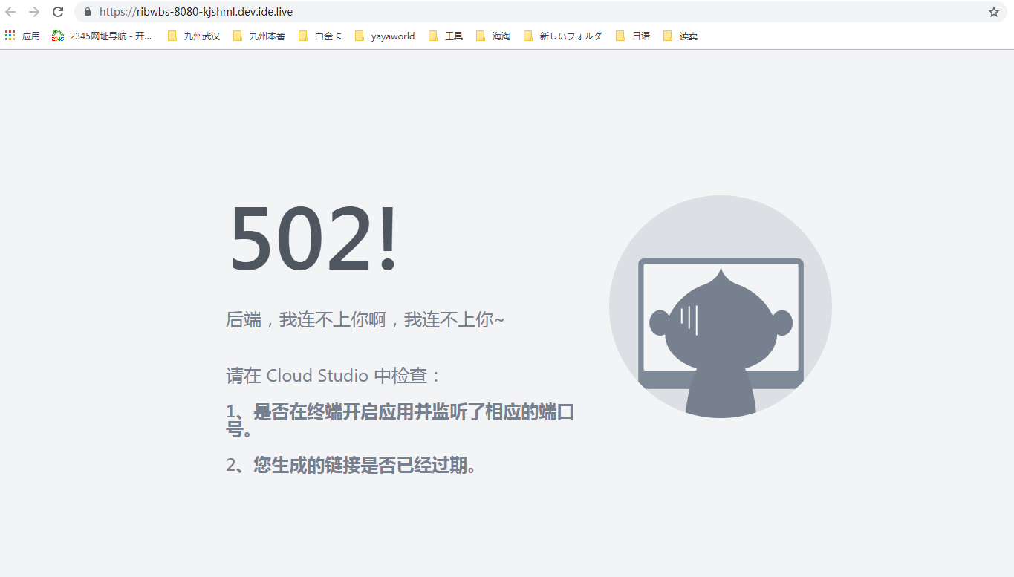Click the yellow folder icon beside 工具
This screenshot has height=577, width=1014.
(x=433, y=35)
